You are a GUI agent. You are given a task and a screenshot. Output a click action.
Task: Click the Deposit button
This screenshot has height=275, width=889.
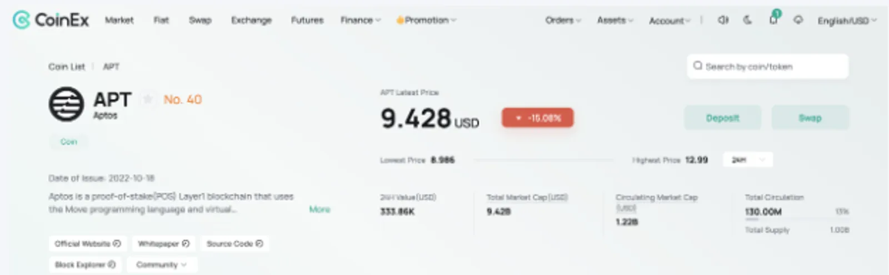pos(722,118)
